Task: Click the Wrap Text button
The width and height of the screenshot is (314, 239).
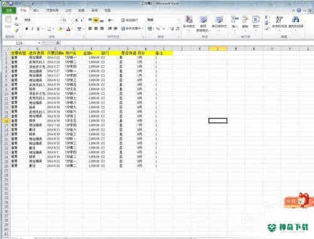Action: (129, 20)
